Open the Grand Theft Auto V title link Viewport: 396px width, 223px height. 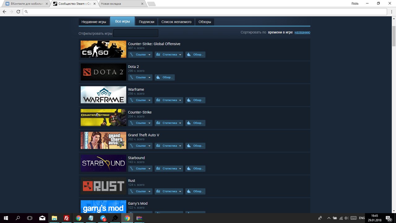click(x=144, y=135)
